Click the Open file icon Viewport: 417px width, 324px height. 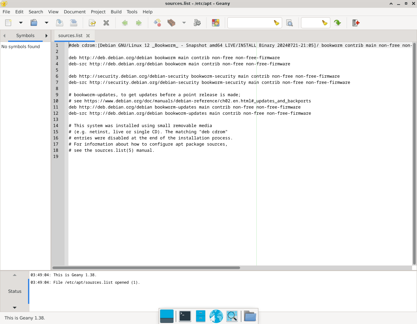34,23
